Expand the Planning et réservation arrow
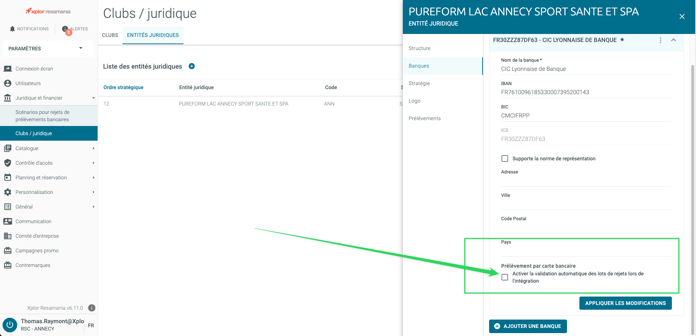The height and width of the screenshot is (336, 696). [94, 177]
